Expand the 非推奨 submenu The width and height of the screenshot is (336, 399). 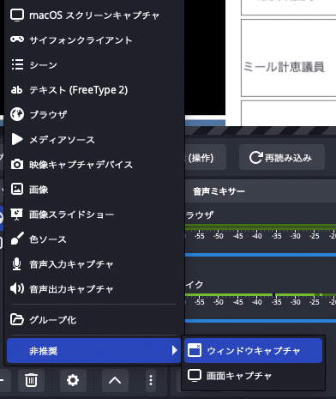(x=93, y=350)
